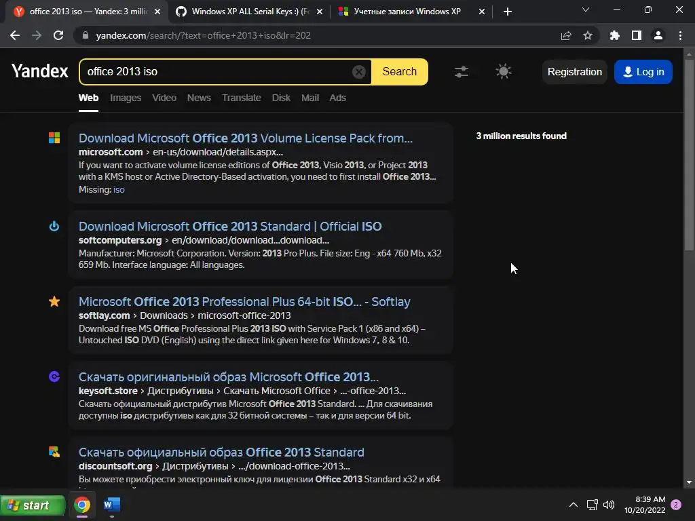Click the keysoft.store Дистрибутивы breadcrumb
The height and width of the screenshot is (521, 695).
(179, 391)
